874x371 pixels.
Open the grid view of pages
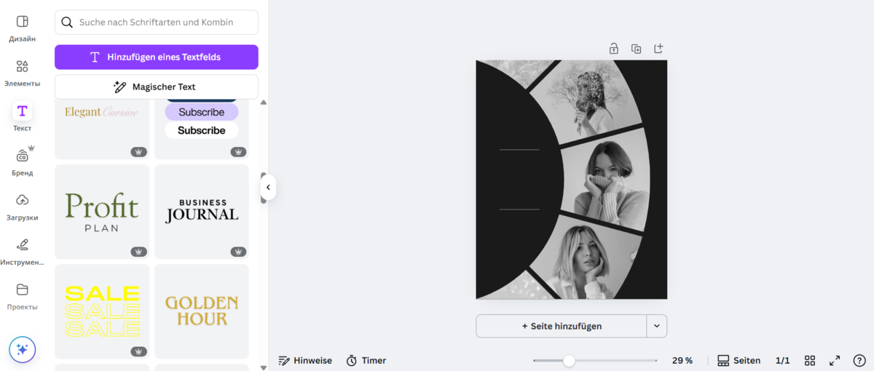(x=810, y=361)
